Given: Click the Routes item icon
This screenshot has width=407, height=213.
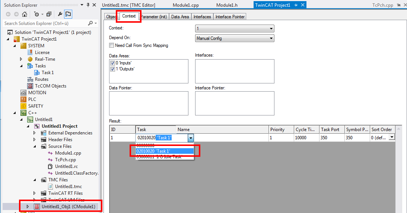Looking at the screenshot, I should (x=30, y=79).
